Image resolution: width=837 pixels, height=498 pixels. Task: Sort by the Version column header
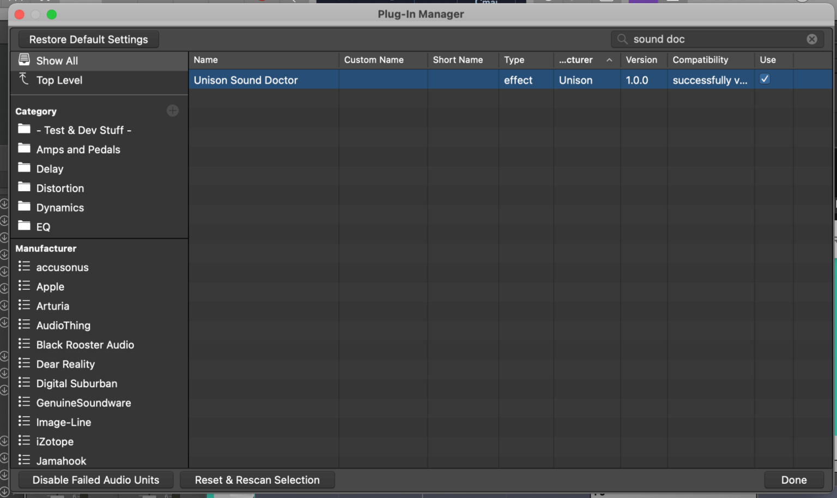click(642, 60)
